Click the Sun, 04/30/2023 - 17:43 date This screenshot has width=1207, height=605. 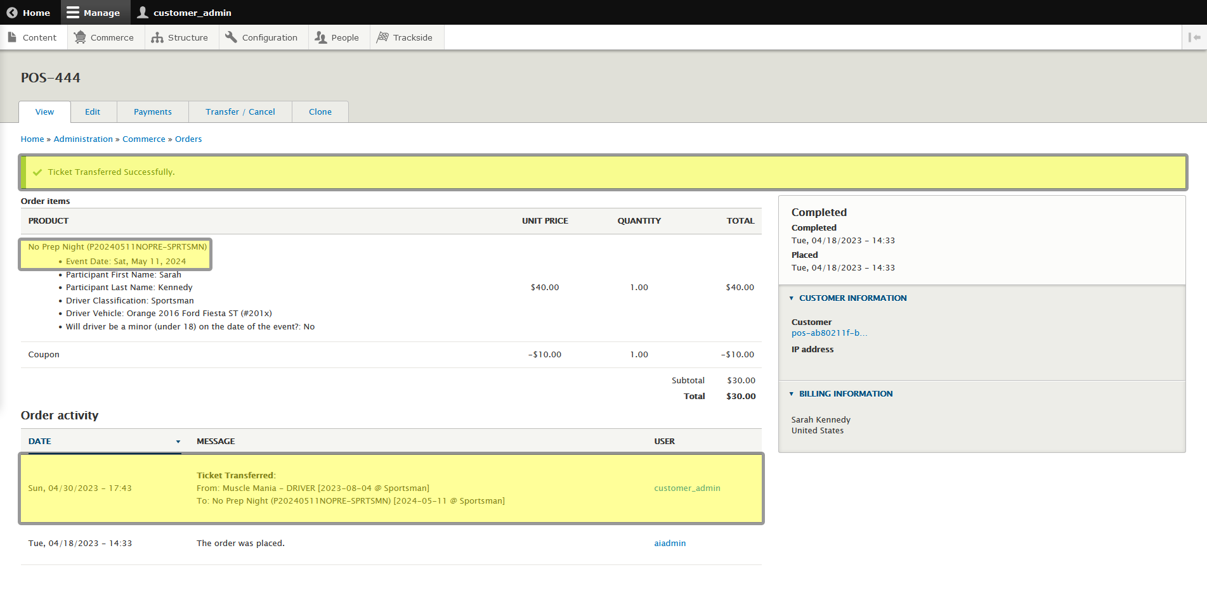[80, 488]
